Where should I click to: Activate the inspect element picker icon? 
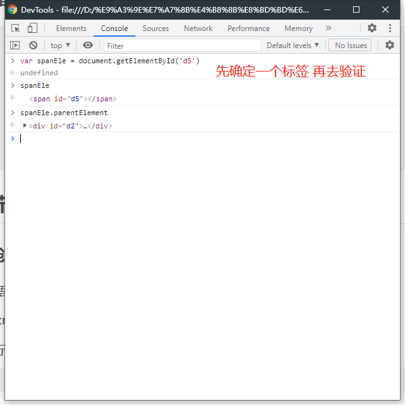[15, 28]
